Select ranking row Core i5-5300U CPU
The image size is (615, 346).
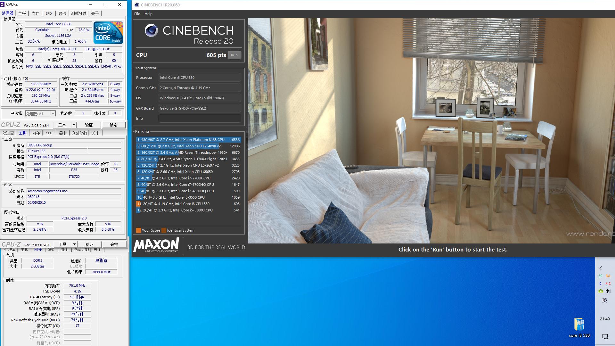[x=188, y=210]
